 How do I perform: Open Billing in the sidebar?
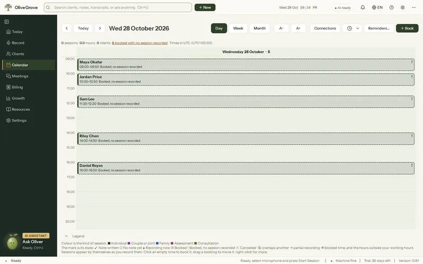[x=29, y=87]
